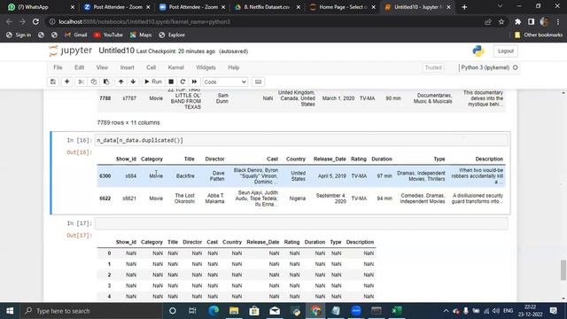567x319 pixels.
Task: Click the Nigeria country cell
Action: tap(298, 198)
